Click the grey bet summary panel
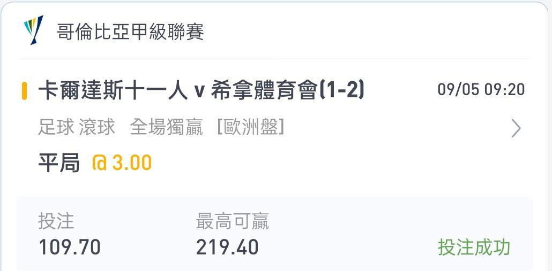Screen dimensions: 552x271 274,234
